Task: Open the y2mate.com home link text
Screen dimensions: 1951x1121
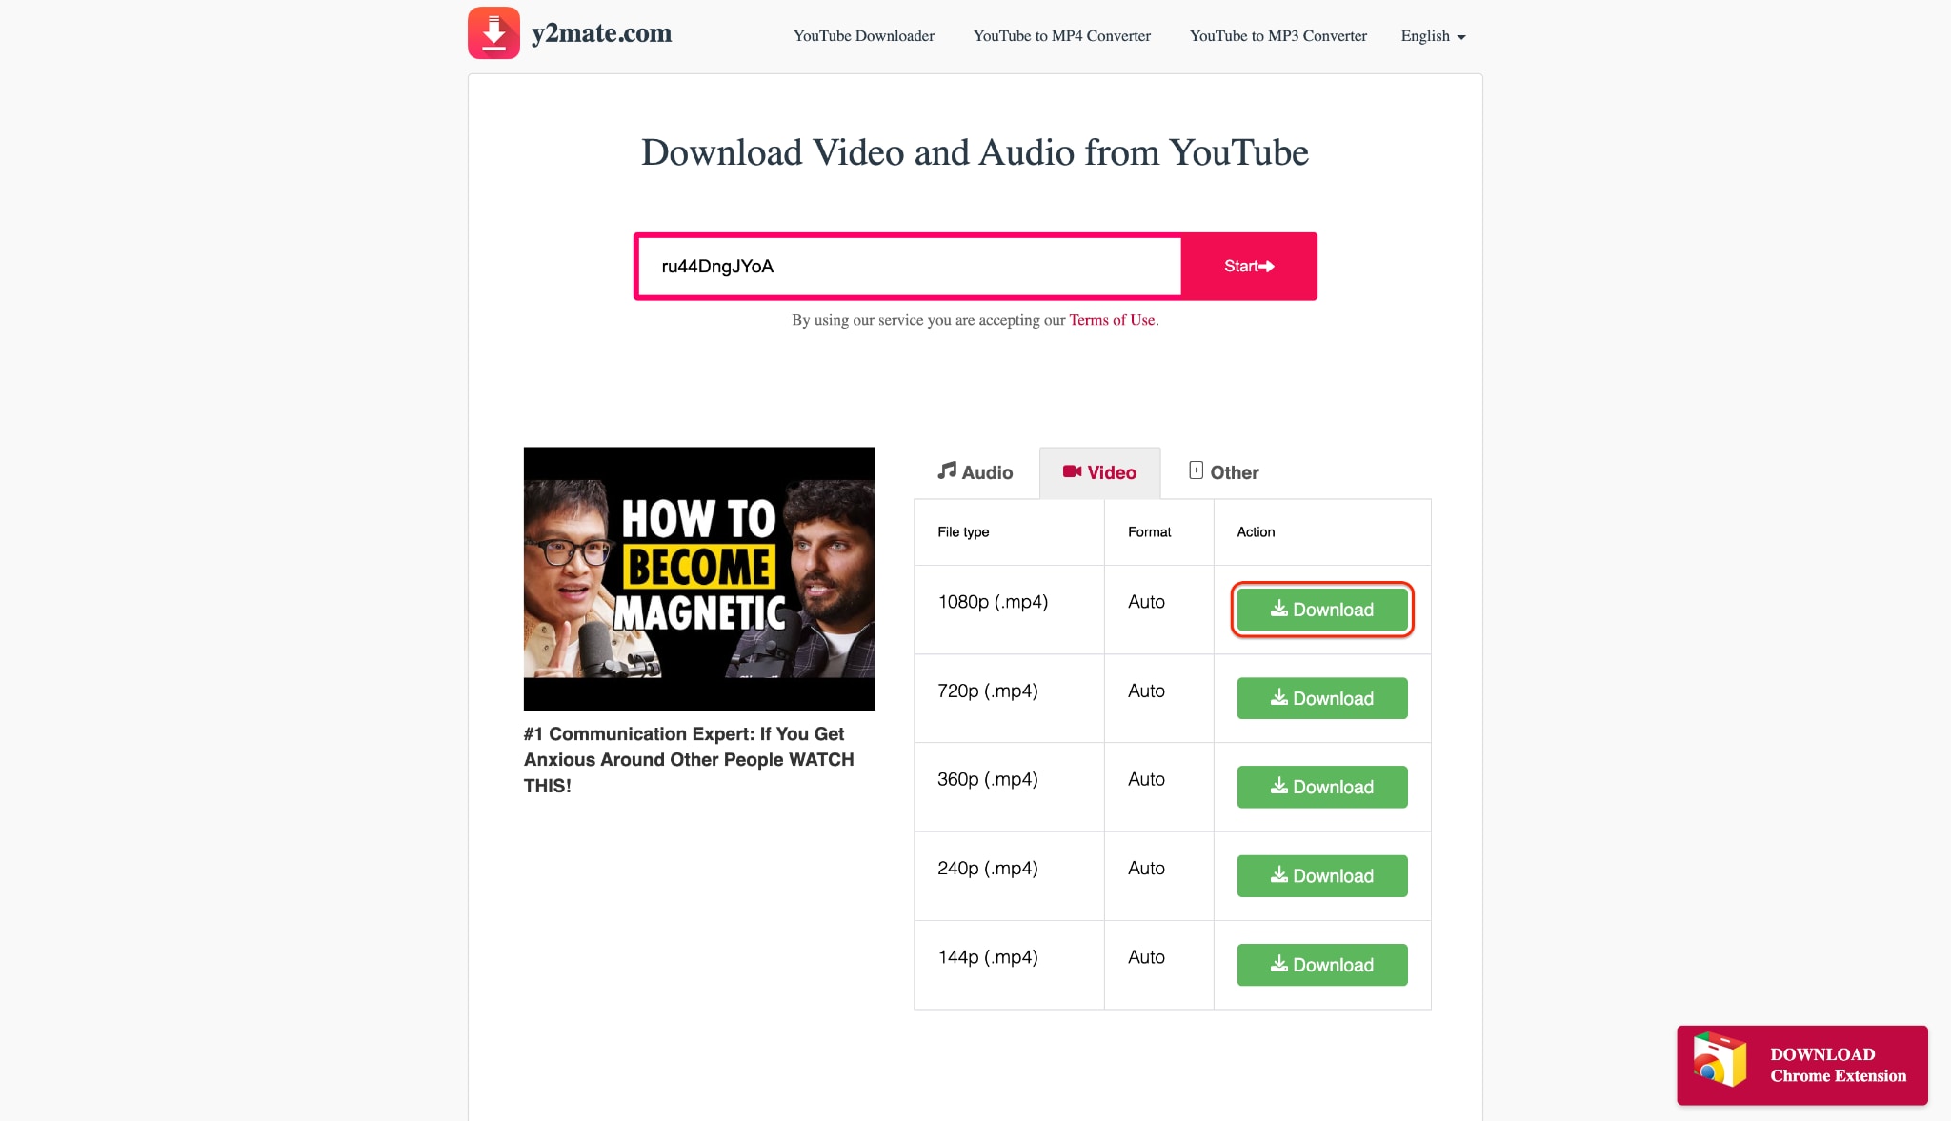Action: [x=601, y=33]
